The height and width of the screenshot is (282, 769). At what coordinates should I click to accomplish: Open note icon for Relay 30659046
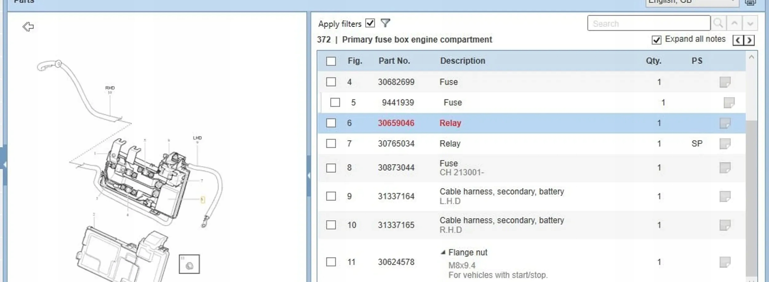tap(725, 123)
